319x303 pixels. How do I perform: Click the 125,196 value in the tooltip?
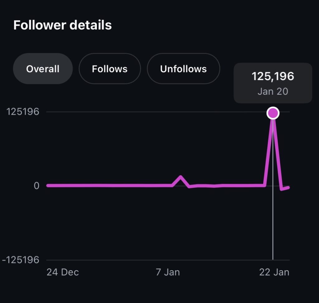(x=273, y=76)
